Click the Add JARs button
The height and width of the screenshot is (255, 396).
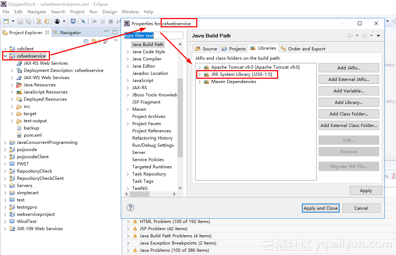click(x=349, y=68)
